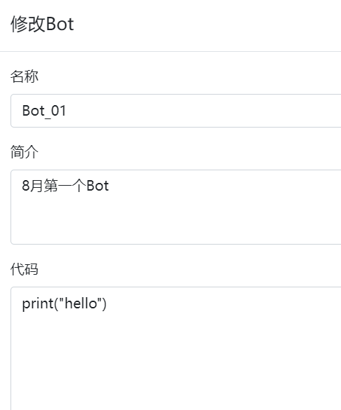Focus the 代码 code textarea
Image resolution: width=341 pixels, height=410 pixels.
[176, 348]
